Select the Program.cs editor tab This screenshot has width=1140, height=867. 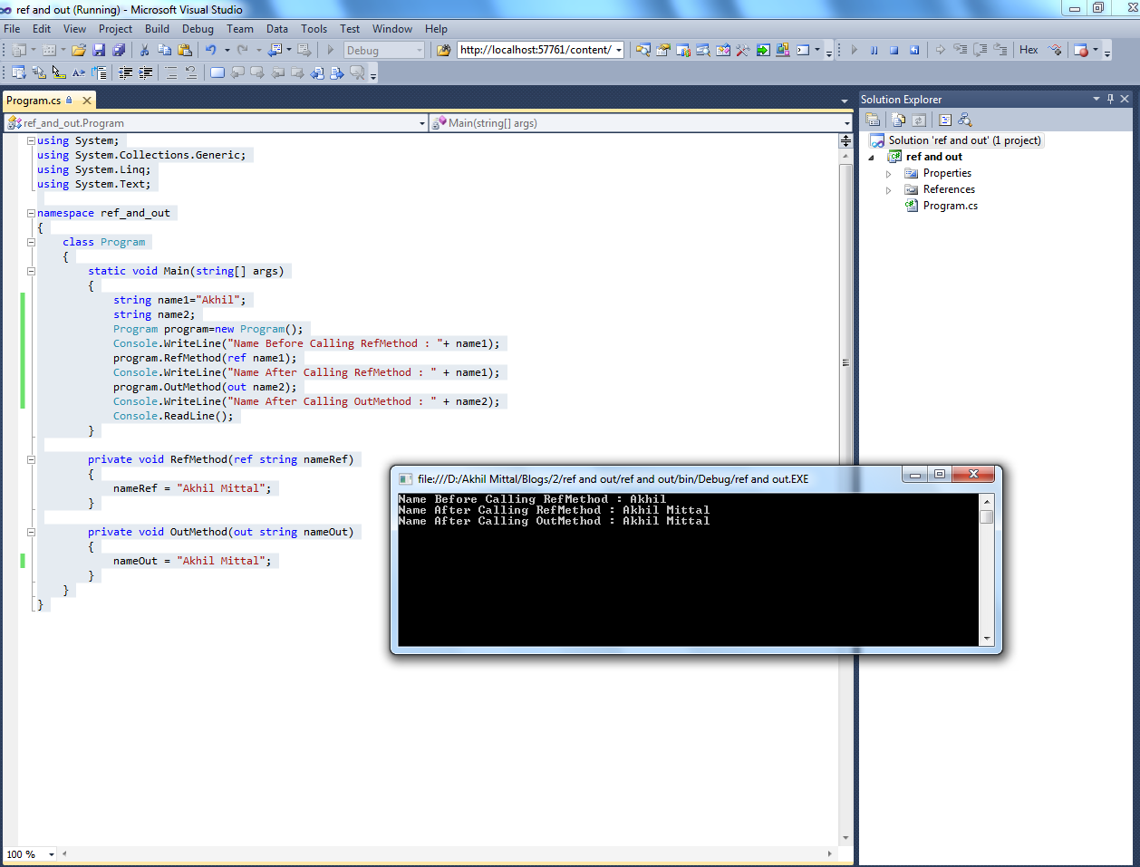point(34,101)
